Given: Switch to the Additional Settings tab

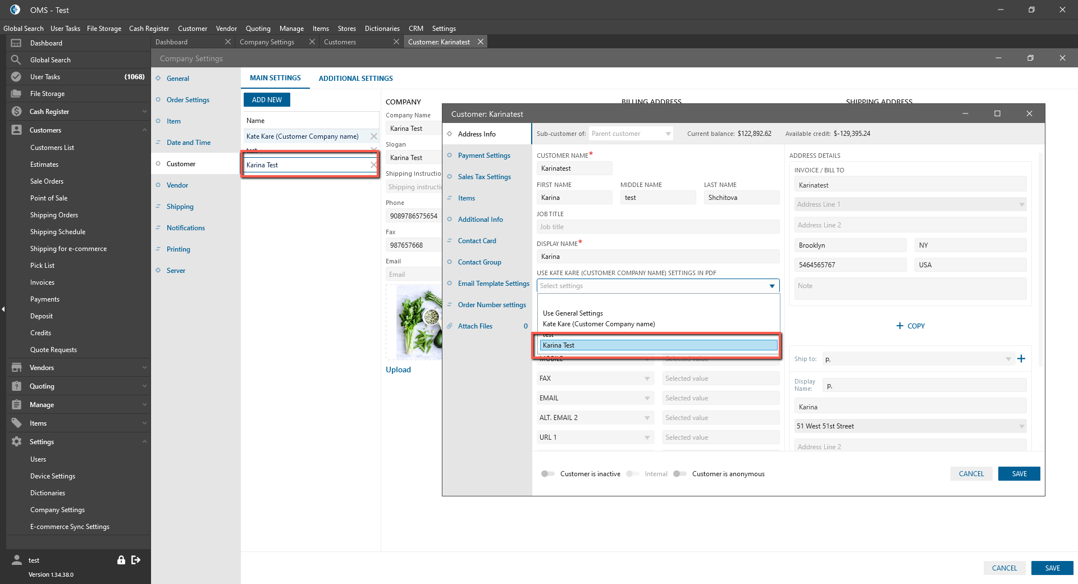Looking at the screenshot, I should tap(355, 79).
